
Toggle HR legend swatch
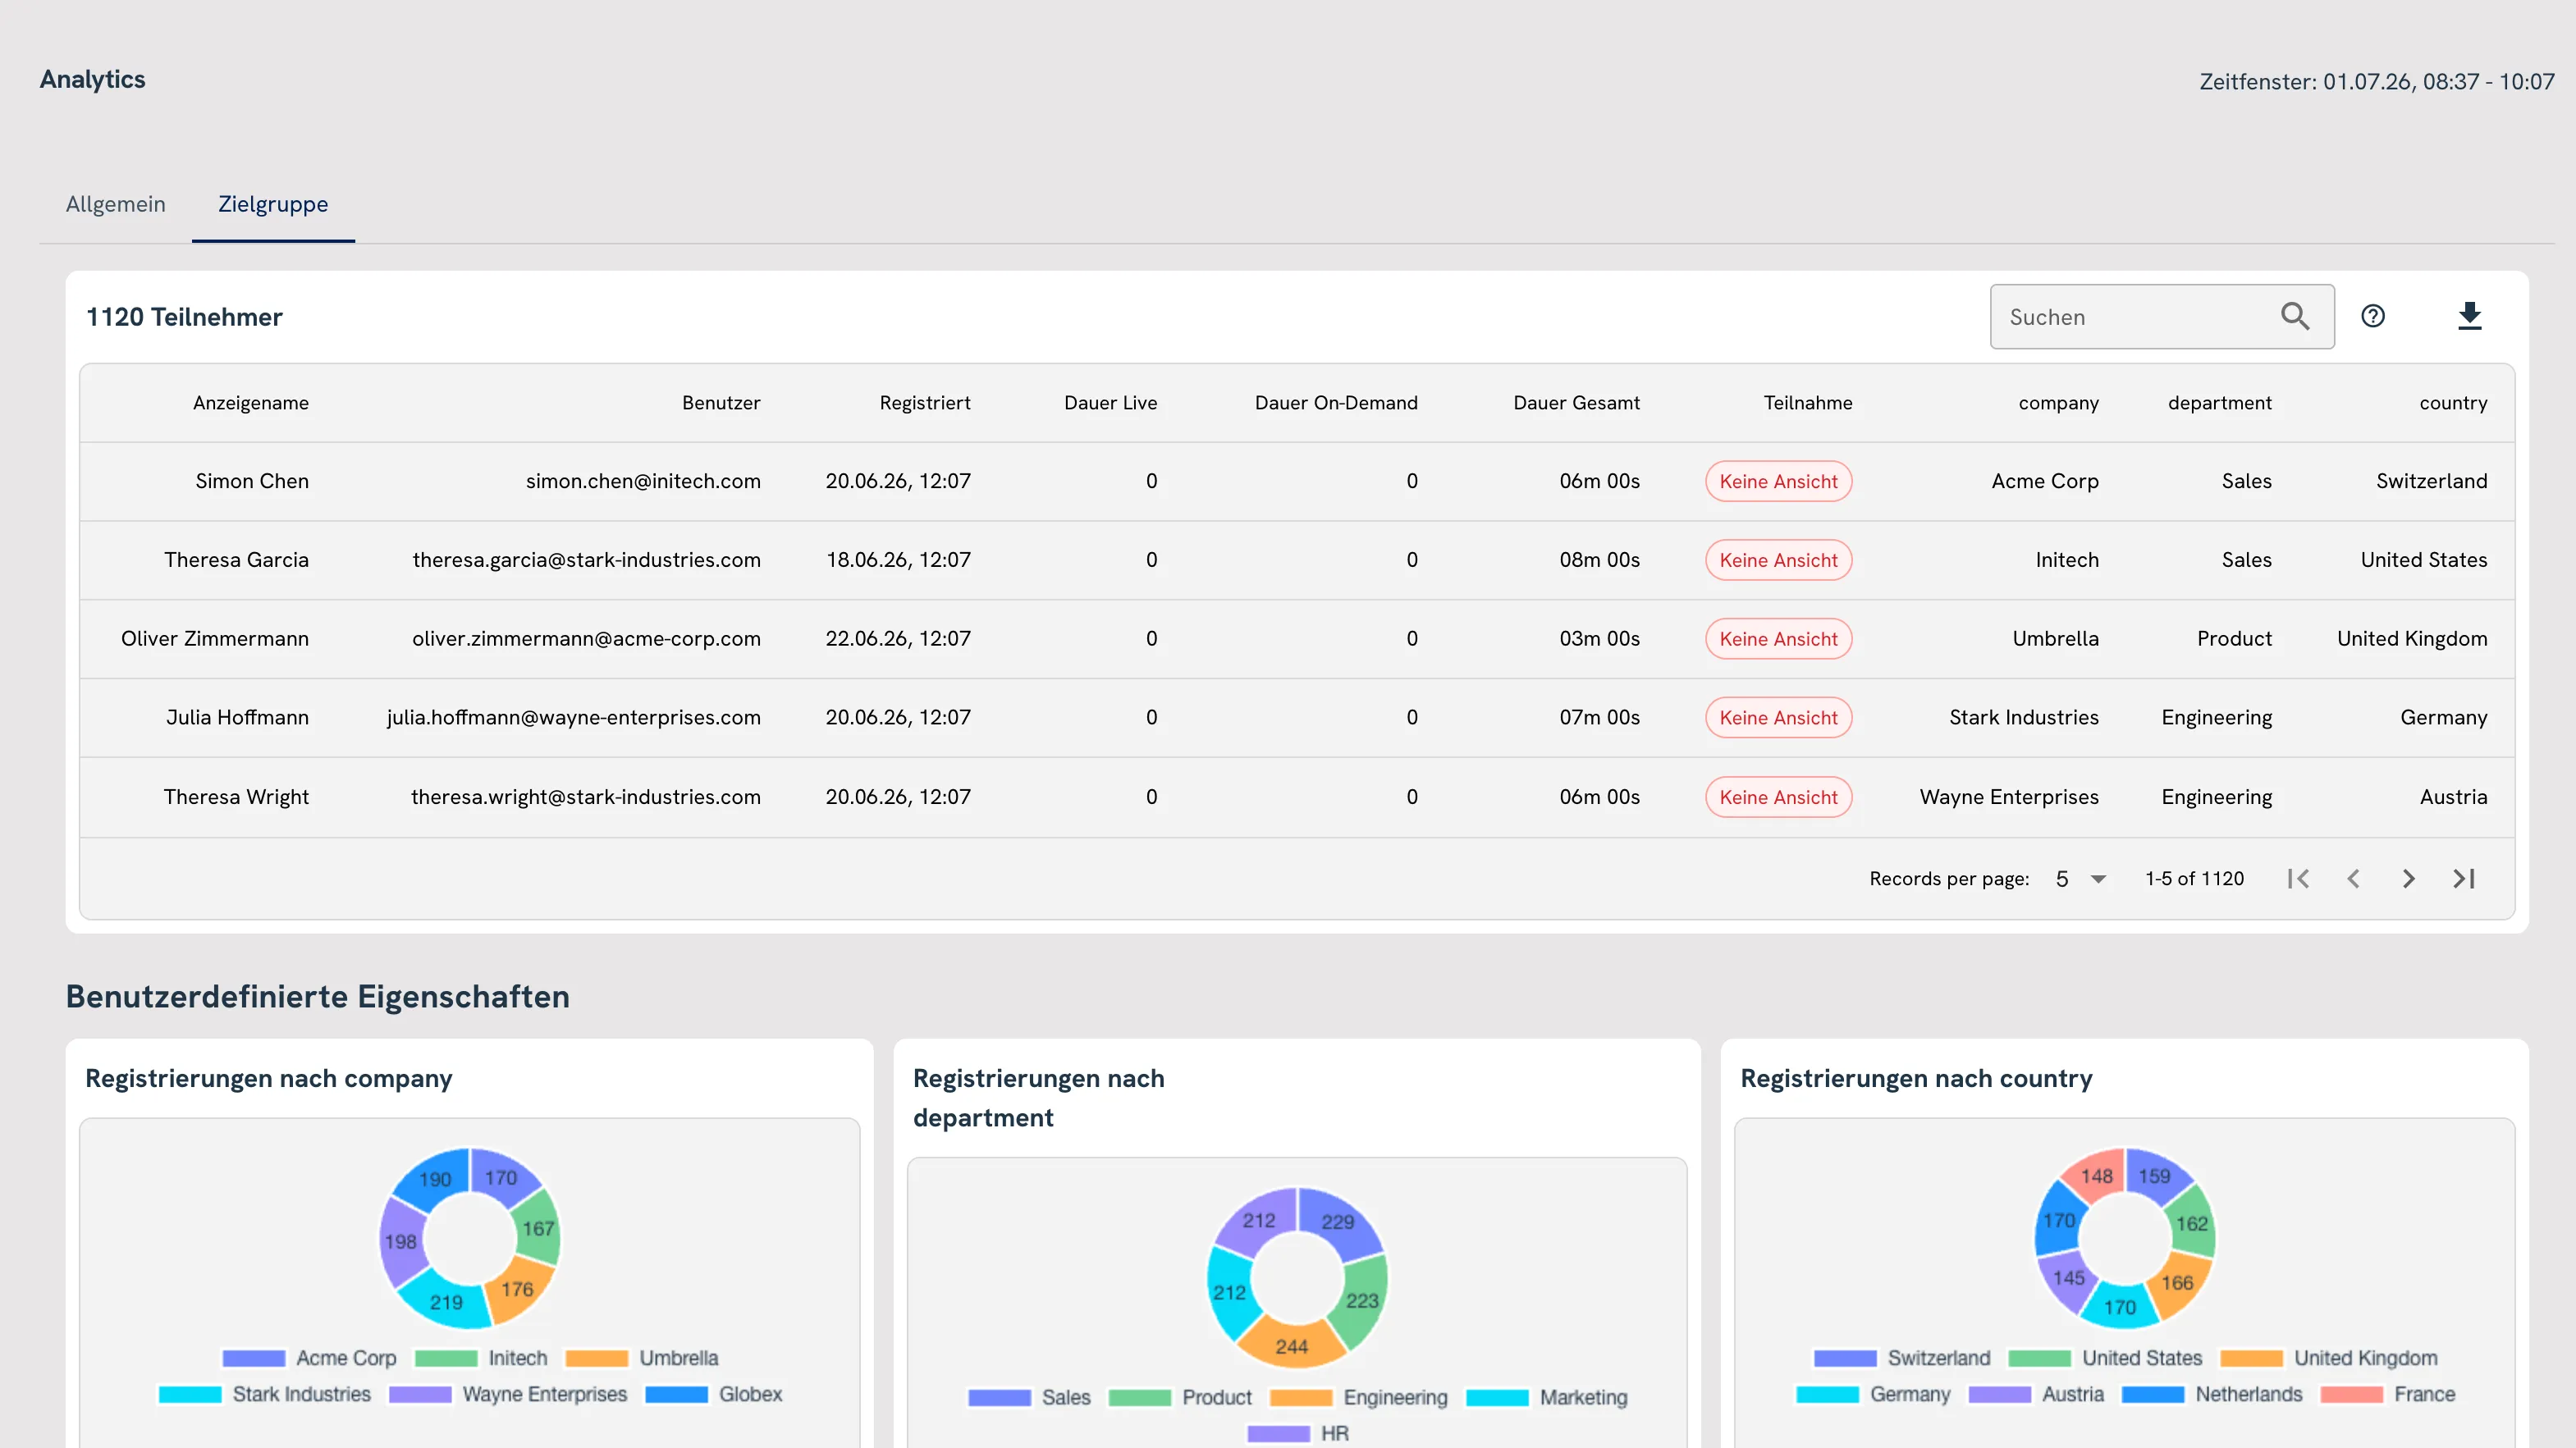click(1278, 1433)
